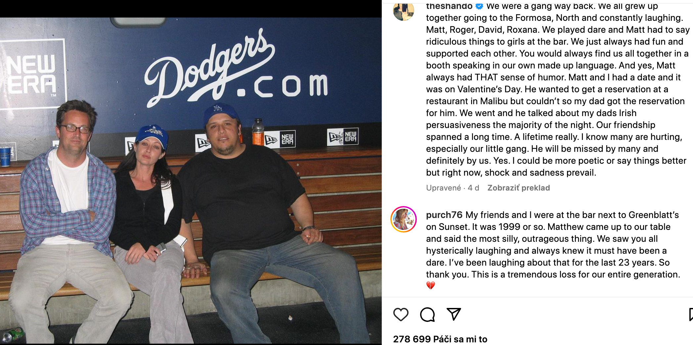Share the post with the paper plane icon

454,314
